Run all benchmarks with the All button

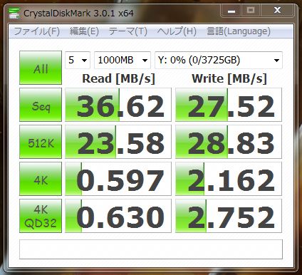click(x=41, y=68)
